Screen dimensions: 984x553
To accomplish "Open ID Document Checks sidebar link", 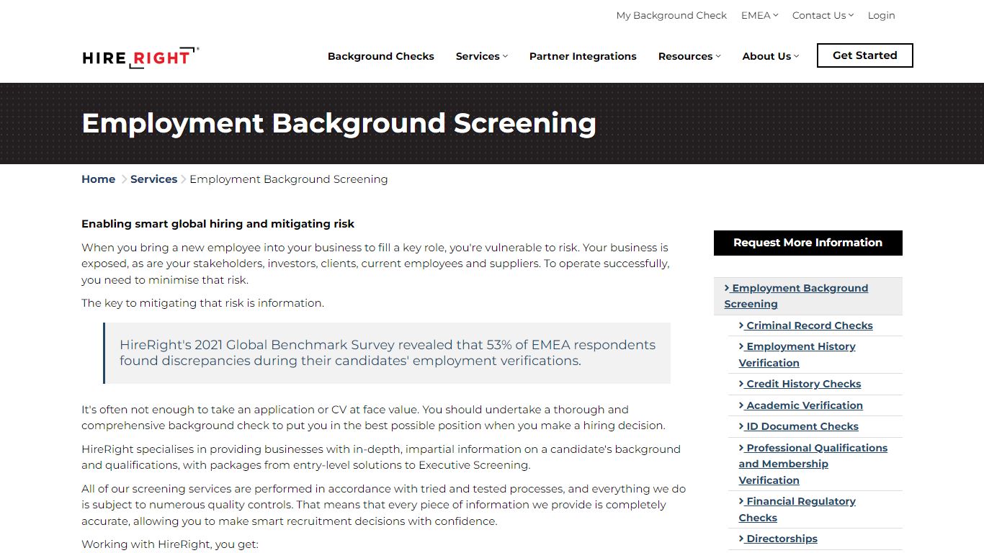I will coord(798,426).
